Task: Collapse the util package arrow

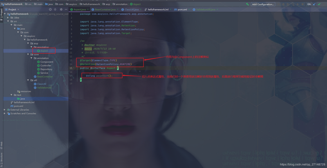Action: [x=28, y=80]
